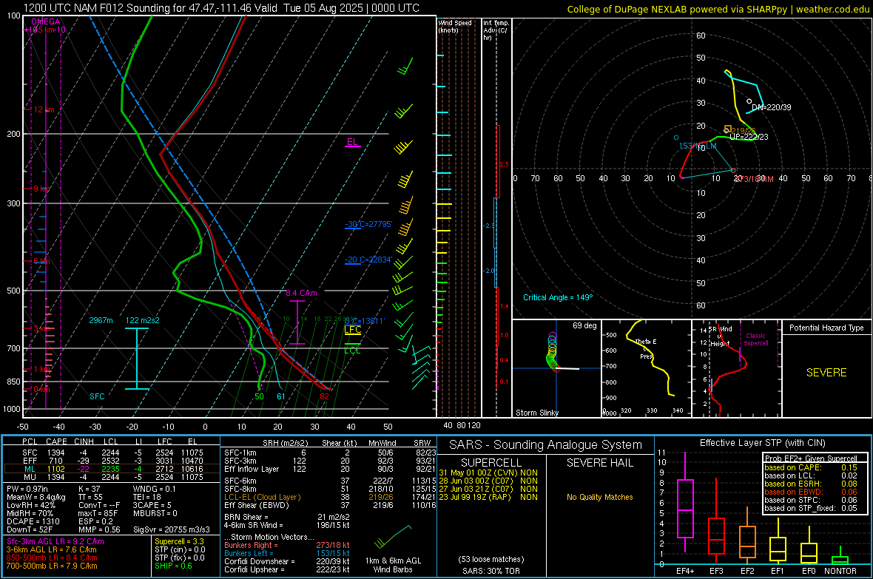Select the highlighted ML parcel row
The image size is (873, 579).
112,469
